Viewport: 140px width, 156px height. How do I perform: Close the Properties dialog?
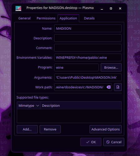120,8
